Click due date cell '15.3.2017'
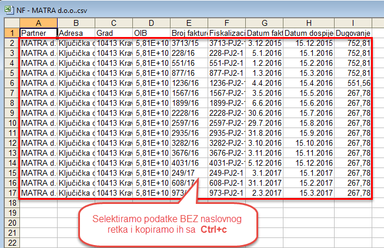384x248 pixels. [x=309, y=193]
